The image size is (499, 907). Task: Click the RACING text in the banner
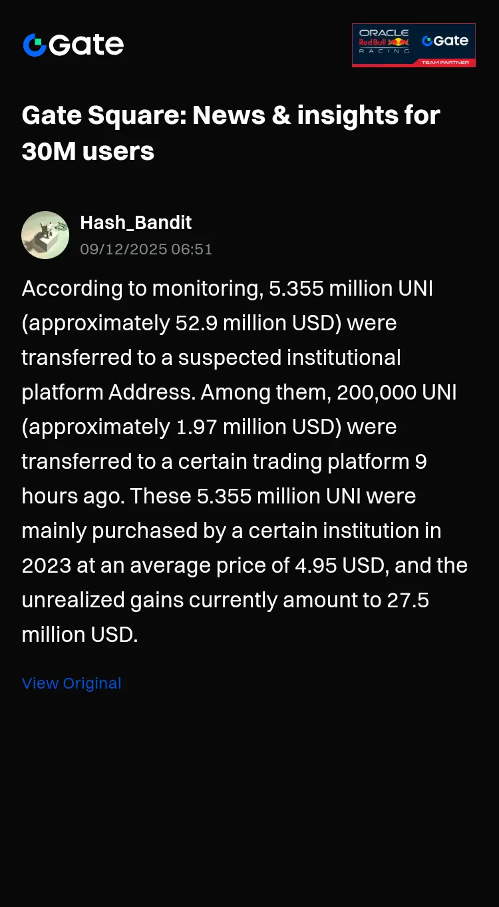click(384, 51)
